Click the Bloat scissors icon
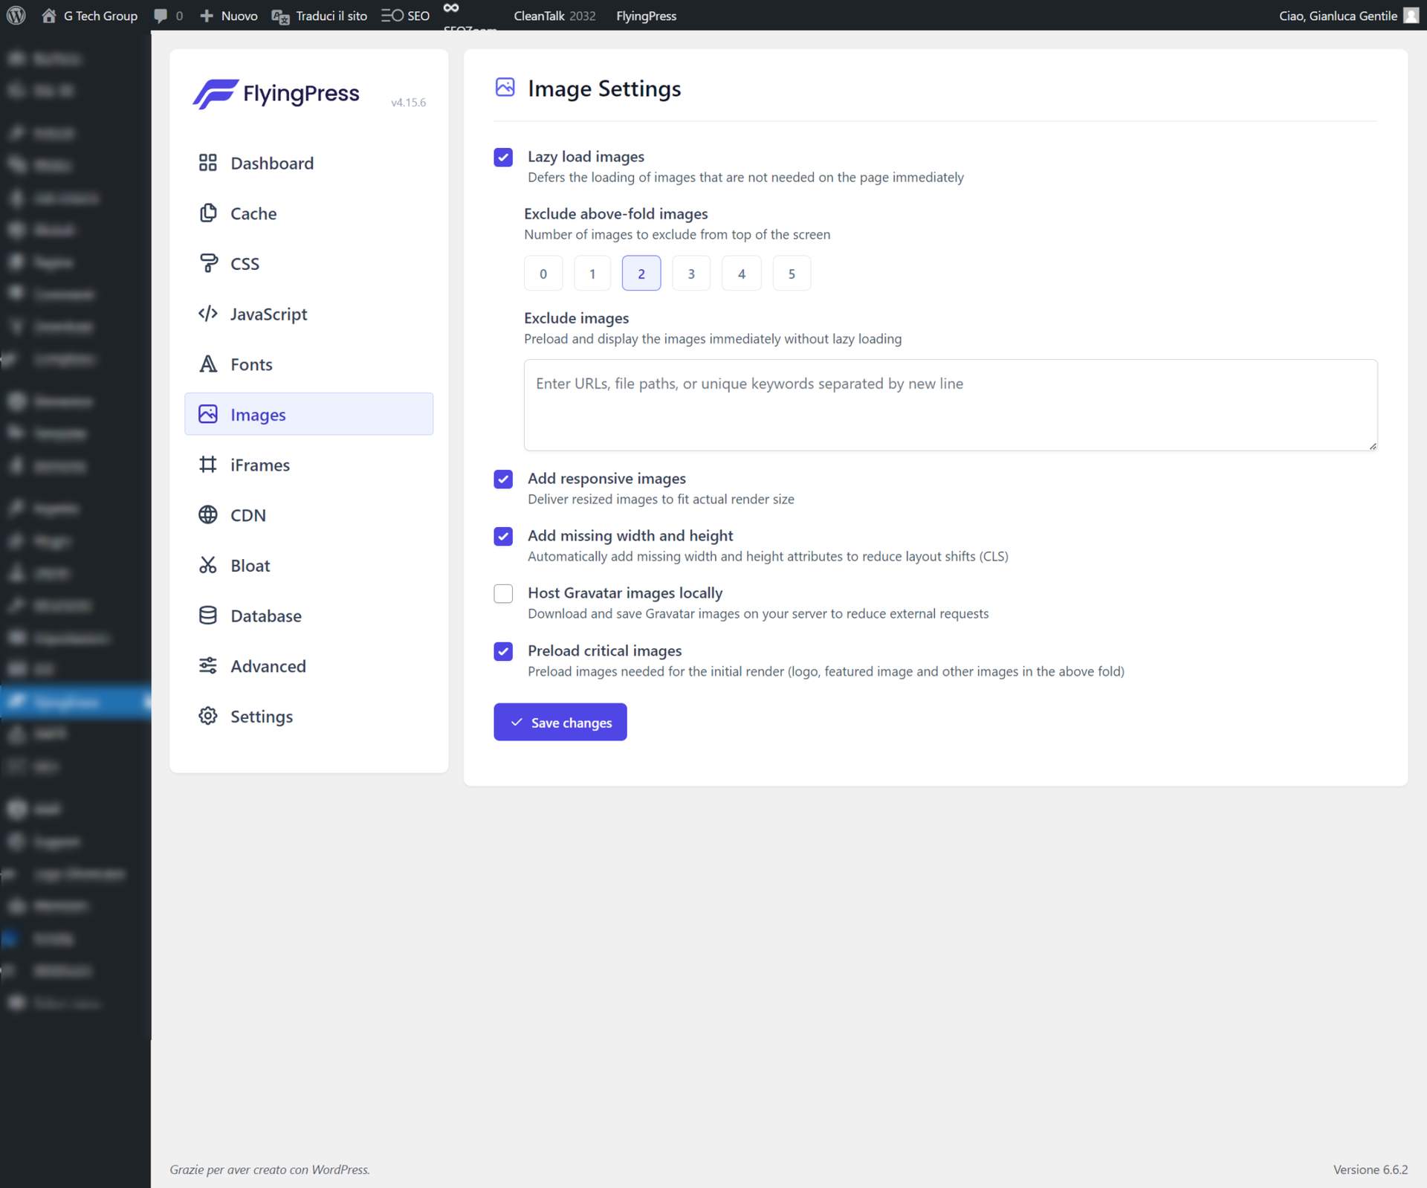This screenshot has height=1188, width=1427. [x=207, y=566]
